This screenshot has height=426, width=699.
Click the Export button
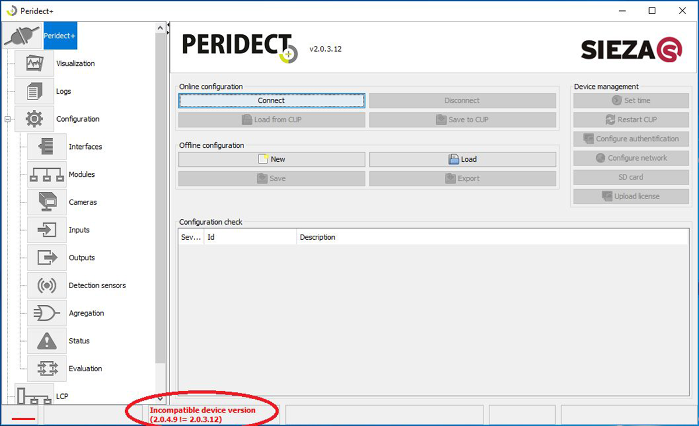click(x=463, y=179)
